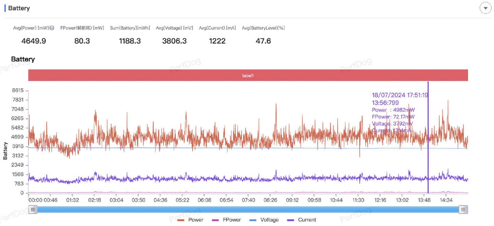This screenshot has height=226, width=494.
Task: Hide the Voltage series via the legend
Action: 269,220
